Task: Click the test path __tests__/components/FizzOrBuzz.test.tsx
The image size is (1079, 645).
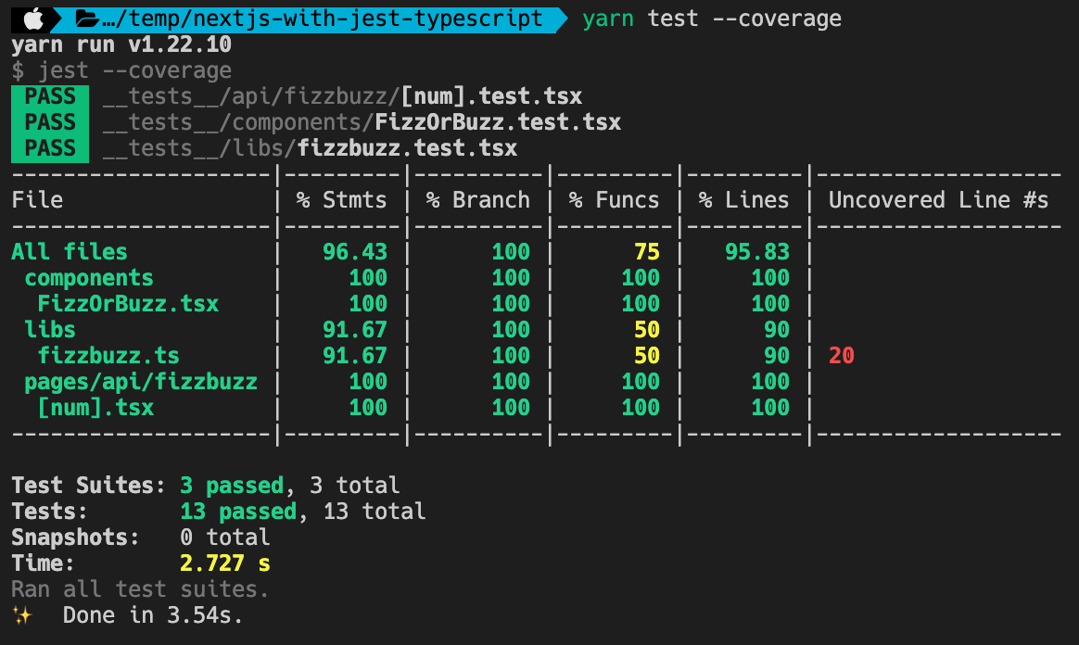Action: 362,122
